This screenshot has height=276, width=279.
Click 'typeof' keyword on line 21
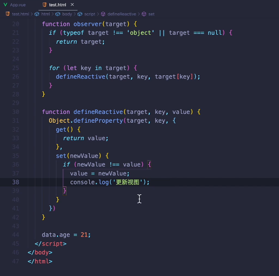pos(73,33)
